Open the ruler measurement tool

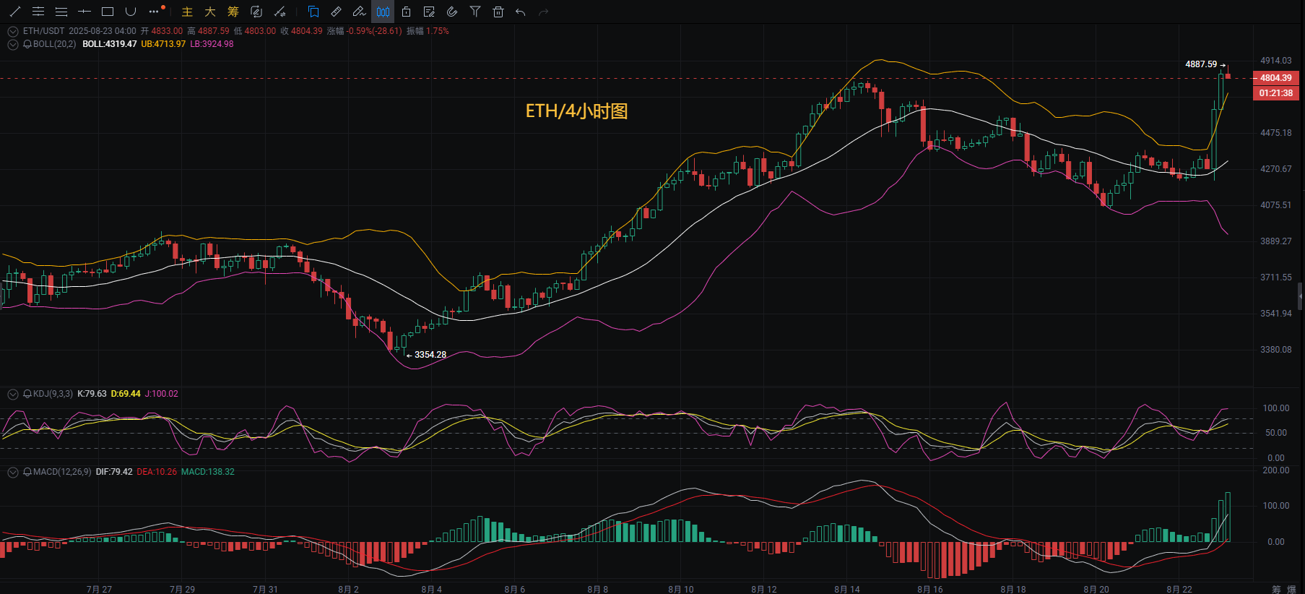click(x=337, y=12)
